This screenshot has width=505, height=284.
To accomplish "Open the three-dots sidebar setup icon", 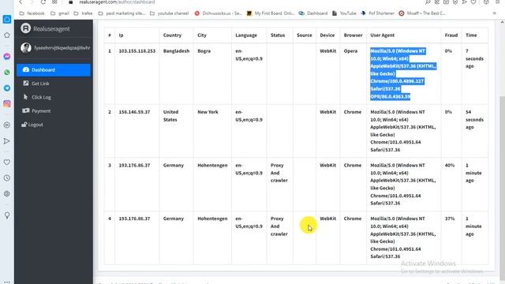I will (7, 282).
